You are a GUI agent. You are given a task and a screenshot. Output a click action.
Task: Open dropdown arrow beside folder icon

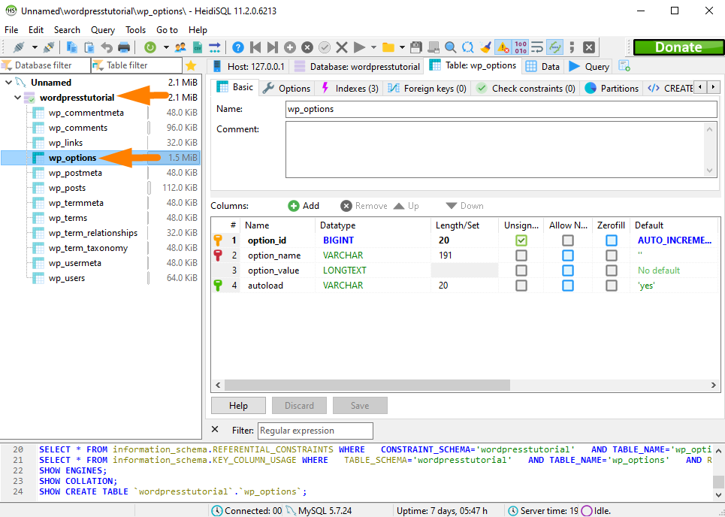click(402, 47)
